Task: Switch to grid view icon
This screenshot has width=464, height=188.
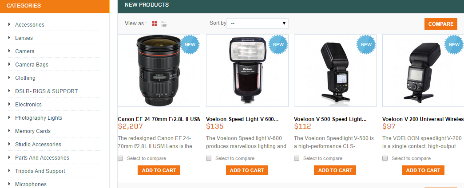Action: (x=155, y=23)
